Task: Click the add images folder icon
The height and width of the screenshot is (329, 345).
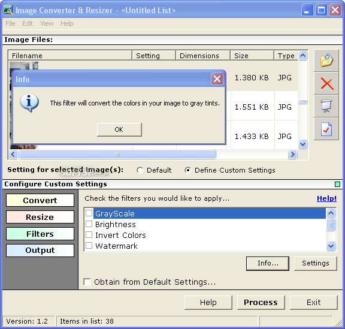Action: coord(326,61)
